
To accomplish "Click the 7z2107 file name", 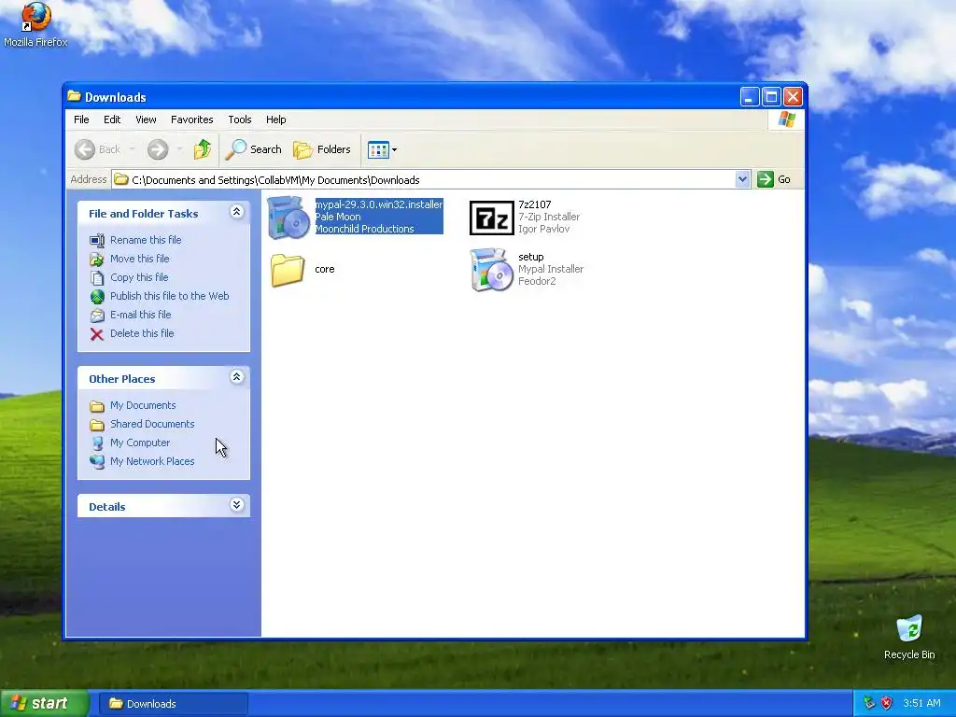I will tap(535, 204).
